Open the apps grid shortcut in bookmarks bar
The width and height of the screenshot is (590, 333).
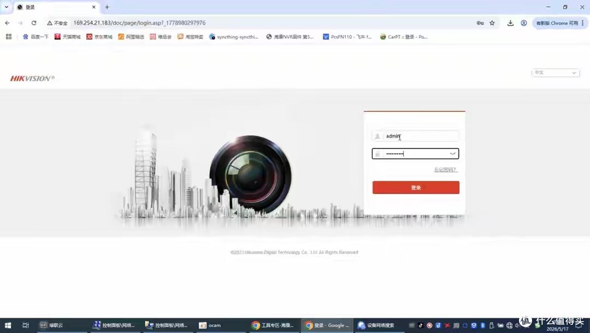point(9,37)
